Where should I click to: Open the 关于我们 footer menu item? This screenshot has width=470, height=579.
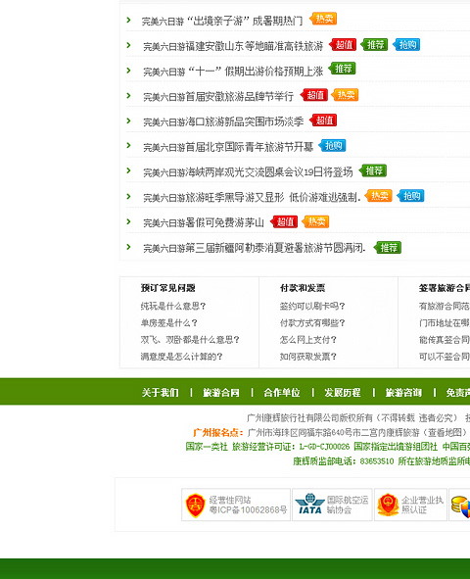161,392
